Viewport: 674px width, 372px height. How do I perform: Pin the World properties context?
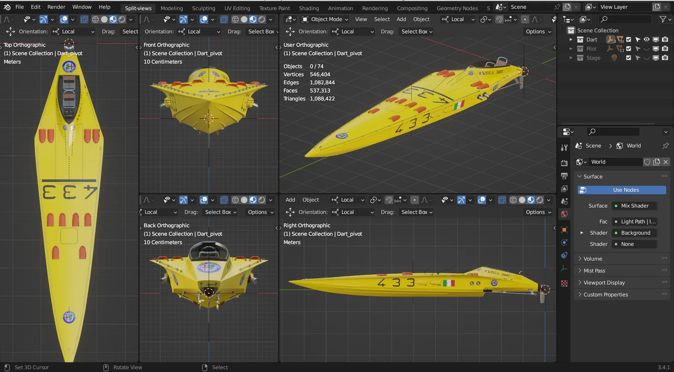[665, 146]
